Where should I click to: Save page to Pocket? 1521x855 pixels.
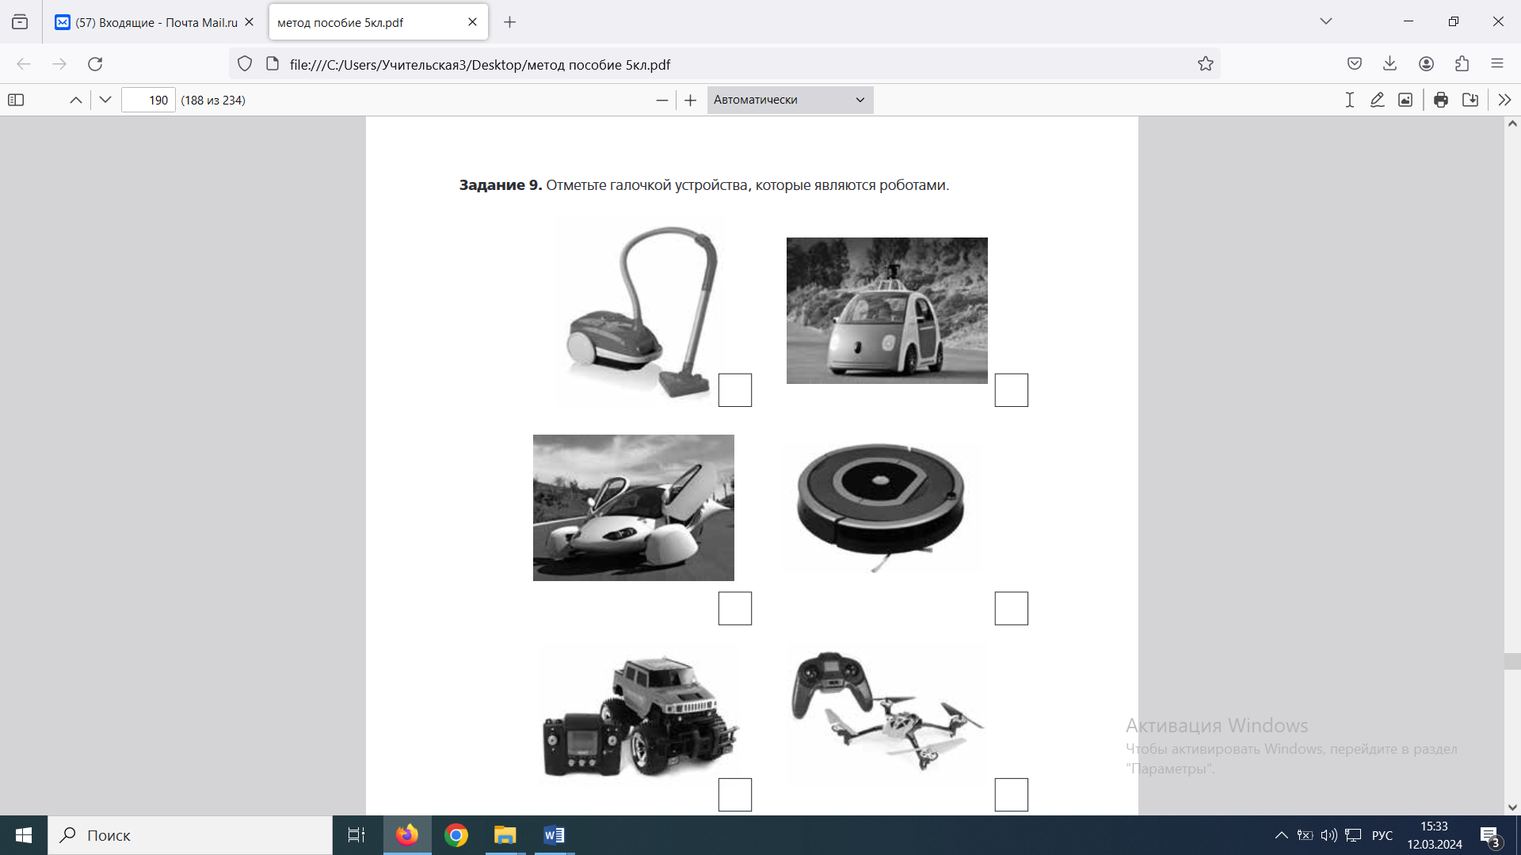[1355, 64]
